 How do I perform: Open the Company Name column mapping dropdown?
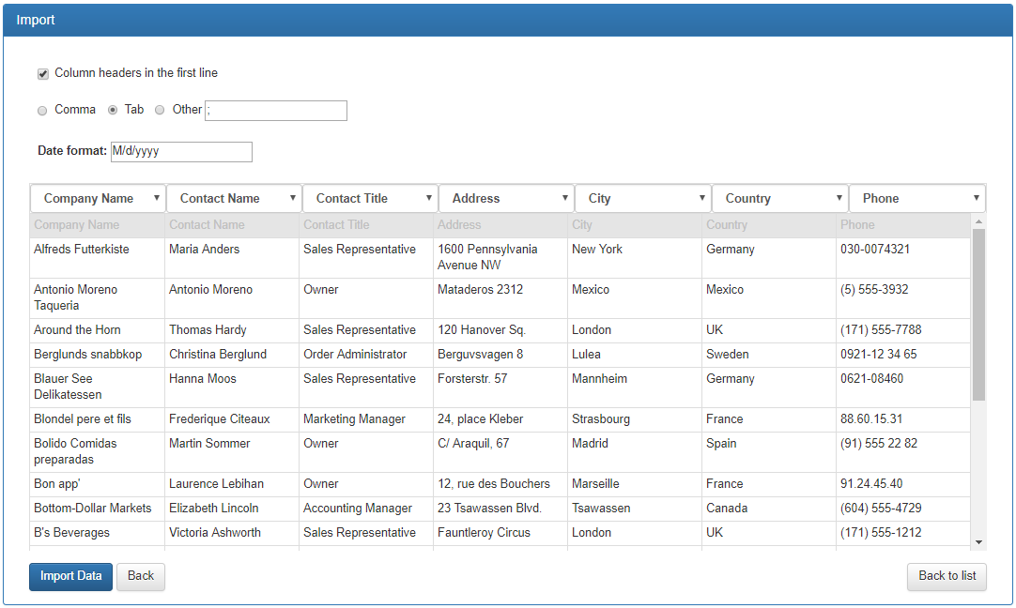158,198
